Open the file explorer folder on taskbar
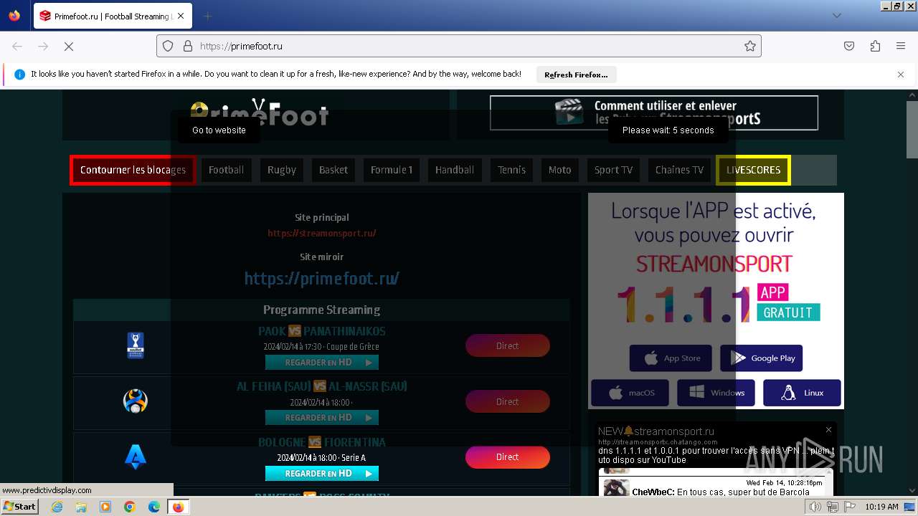Screen dimensions: 918x516 pyautogui.click(x=81, y=507)
